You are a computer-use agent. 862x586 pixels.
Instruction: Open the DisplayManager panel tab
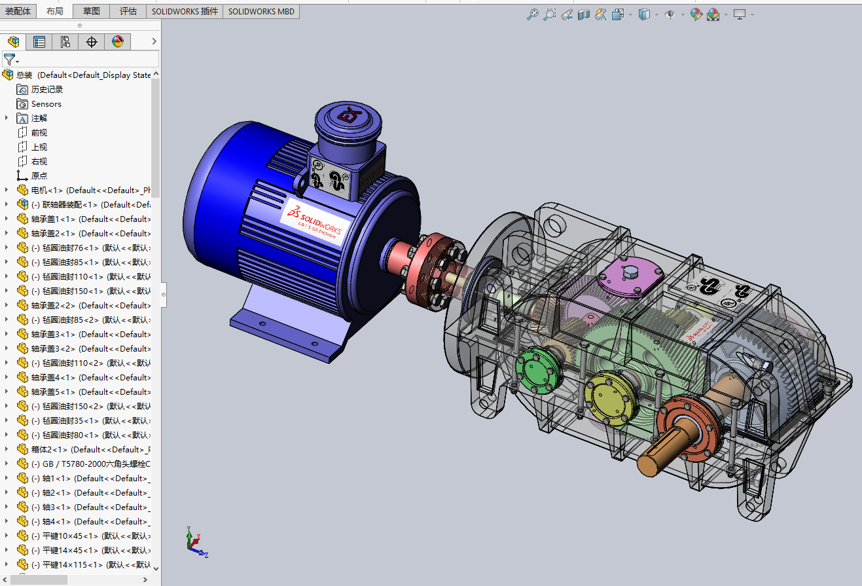click(118, 42)
